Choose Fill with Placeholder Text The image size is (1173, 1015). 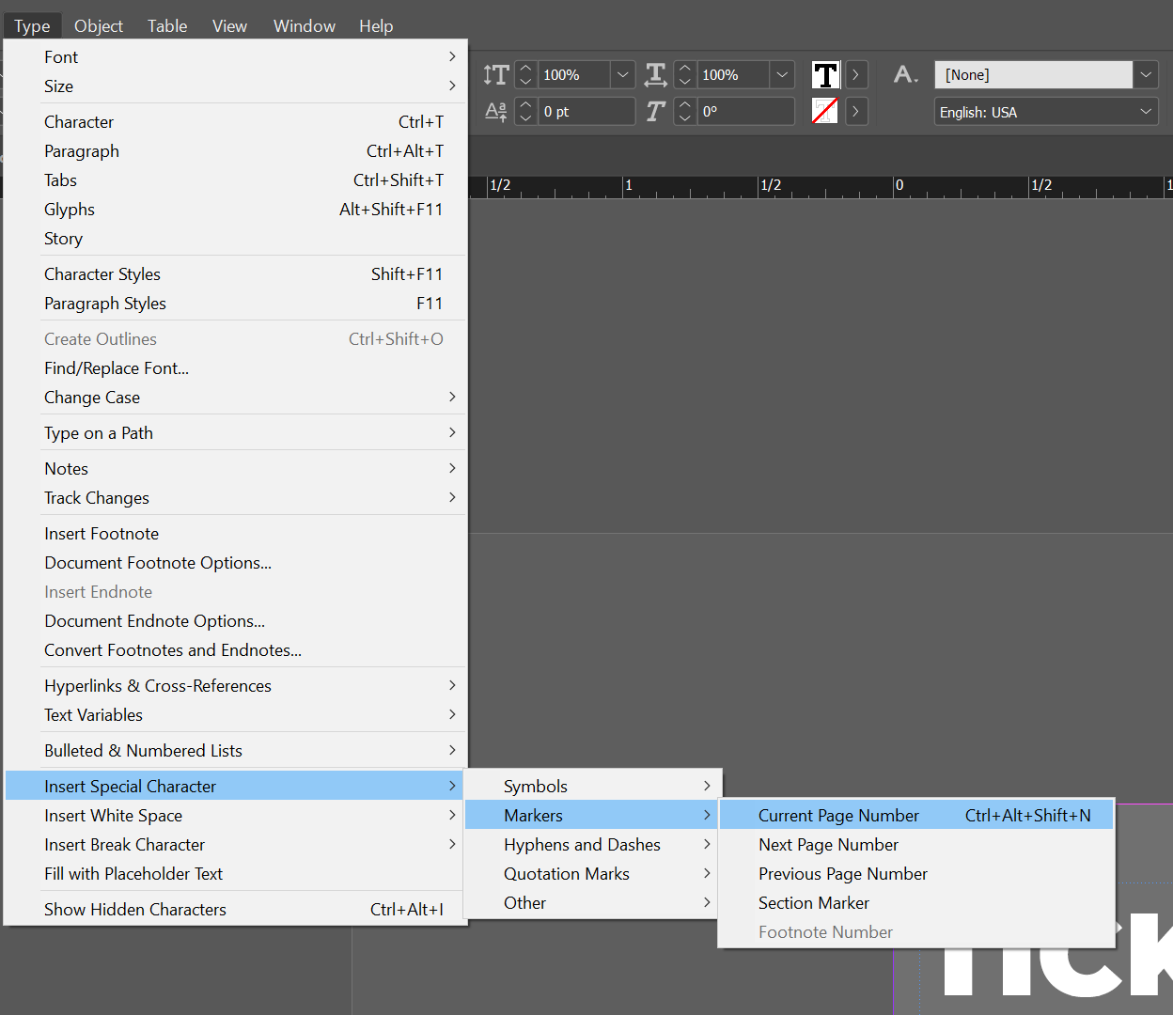coord(235,873)
